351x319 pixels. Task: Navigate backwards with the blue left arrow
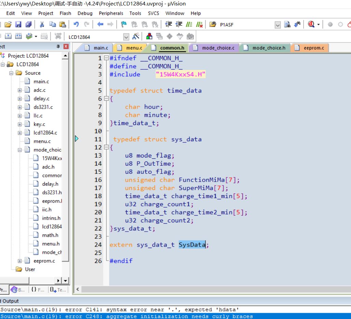[x=100, y=24]
